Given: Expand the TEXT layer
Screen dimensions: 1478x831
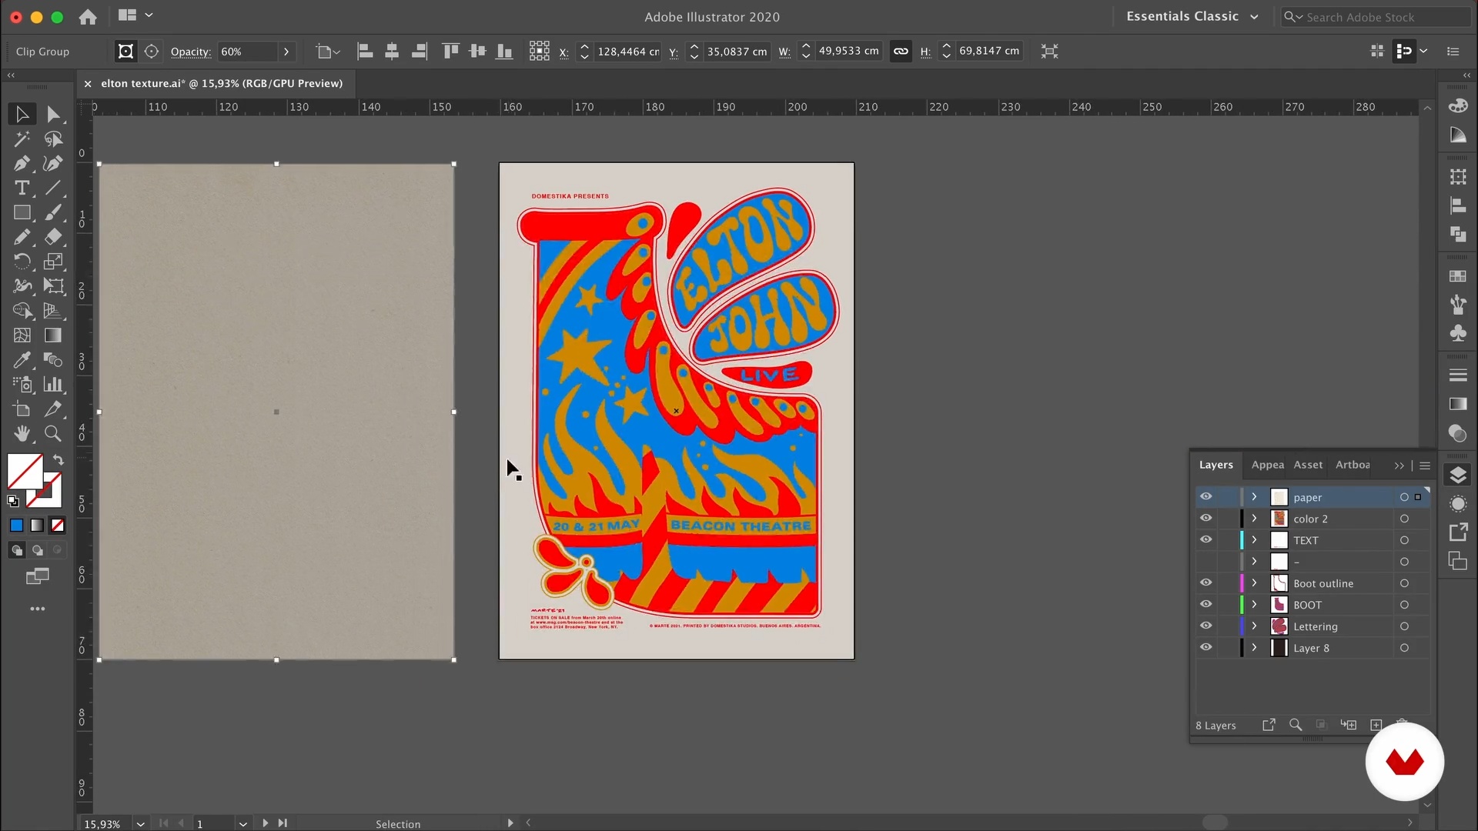Looking at the screenshot, I should [x=1254, y=540].
